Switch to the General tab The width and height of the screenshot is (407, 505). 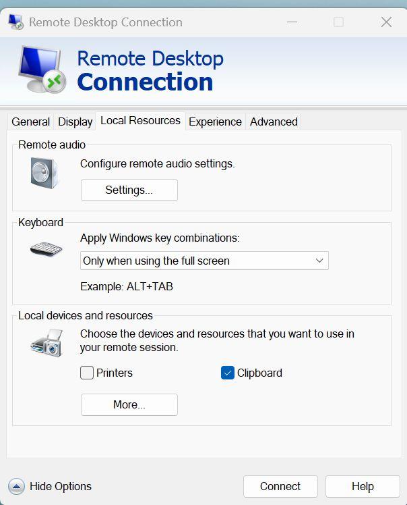31,122
